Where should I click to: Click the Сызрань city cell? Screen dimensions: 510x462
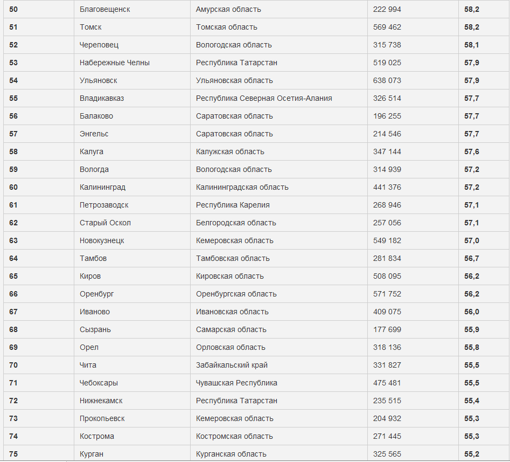[x=95, y=329]
